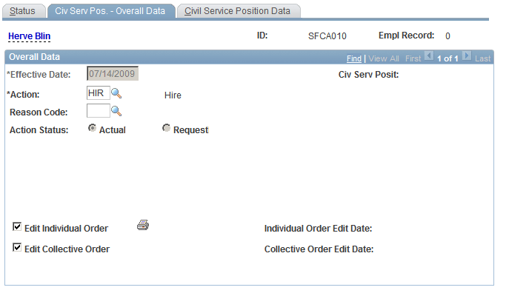Click View All in header
Viewport: 509px width, 293px height.
384,58
